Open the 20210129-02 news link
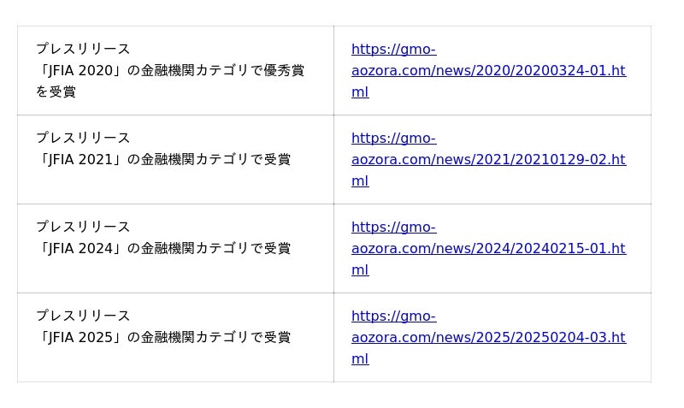The width and height of the screenshot is (684, 408). click(x=488, y=160)
